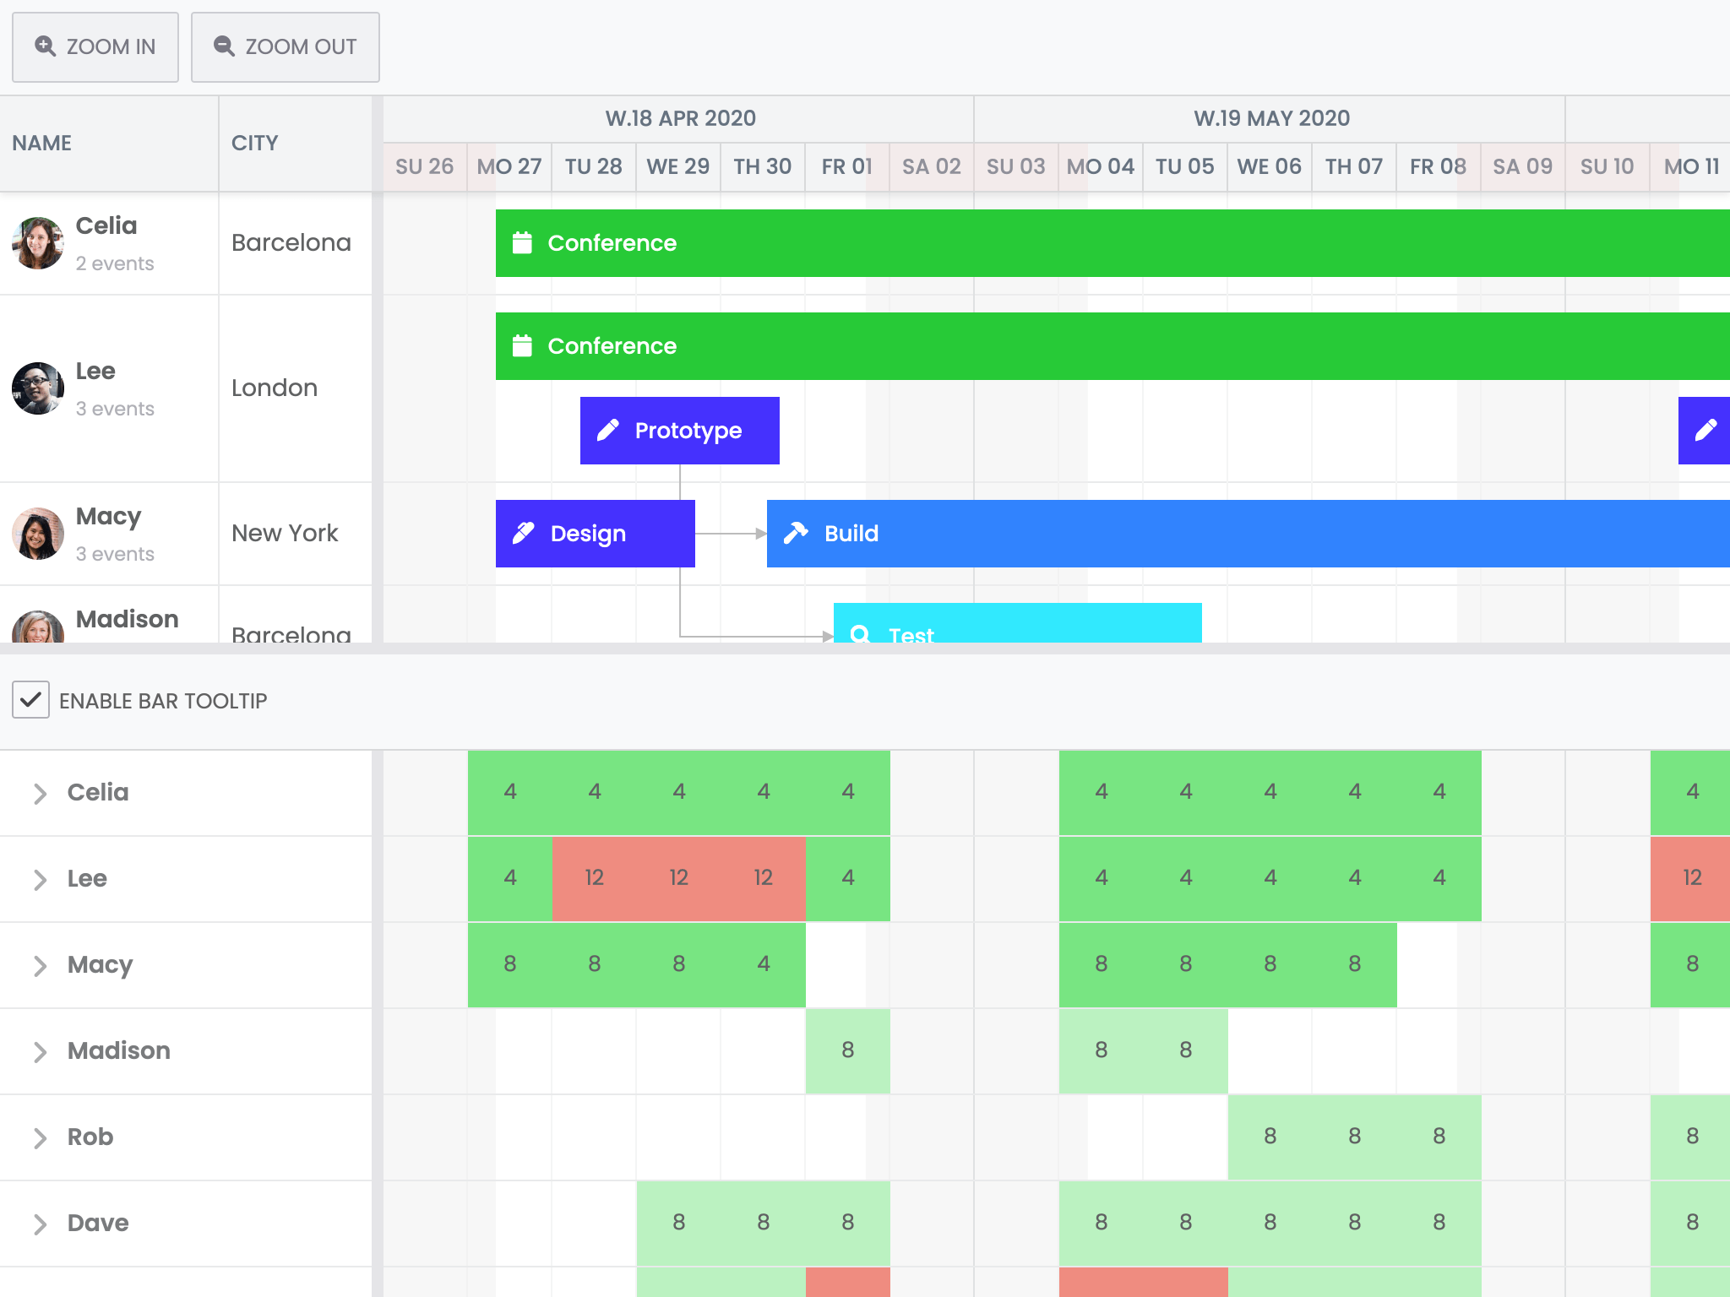Click the calendar icon on Celia's Conference bar
The image size is (1730, 1297).
point(522,242)
